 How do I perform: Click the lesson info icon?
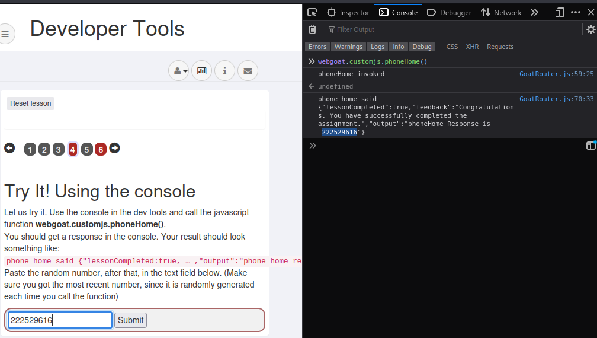[225, 71]
